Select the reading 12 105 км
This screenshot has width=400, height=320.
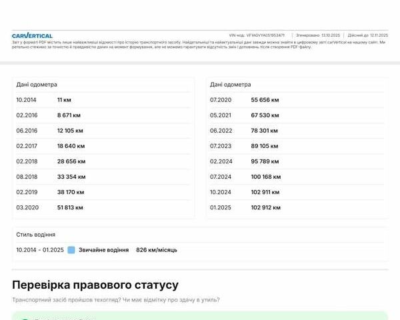click(70, 131)
